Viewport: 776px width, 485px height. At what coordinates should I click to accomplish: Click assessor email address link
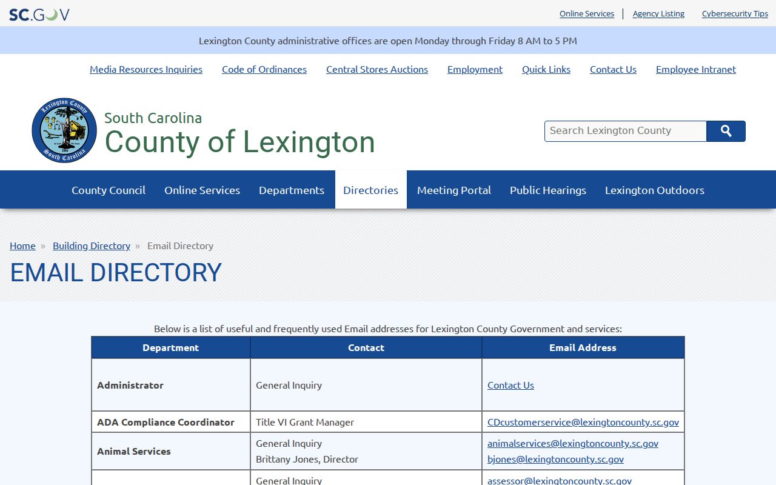(560, 480)
